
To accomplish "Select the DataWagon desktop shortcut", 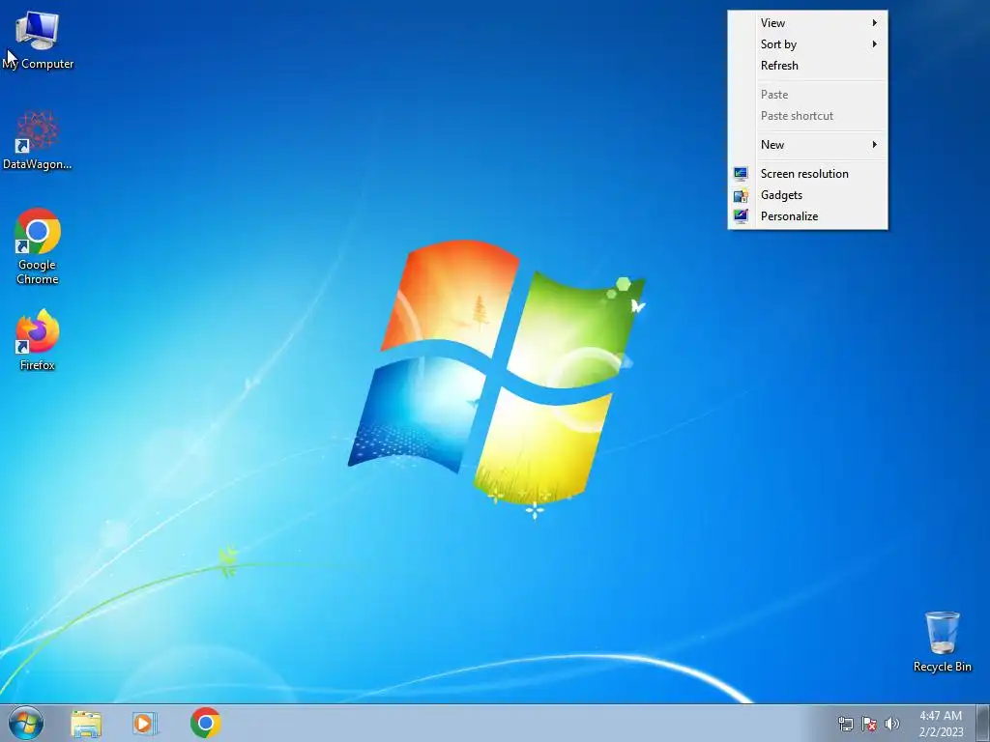I will coord(38,140).
